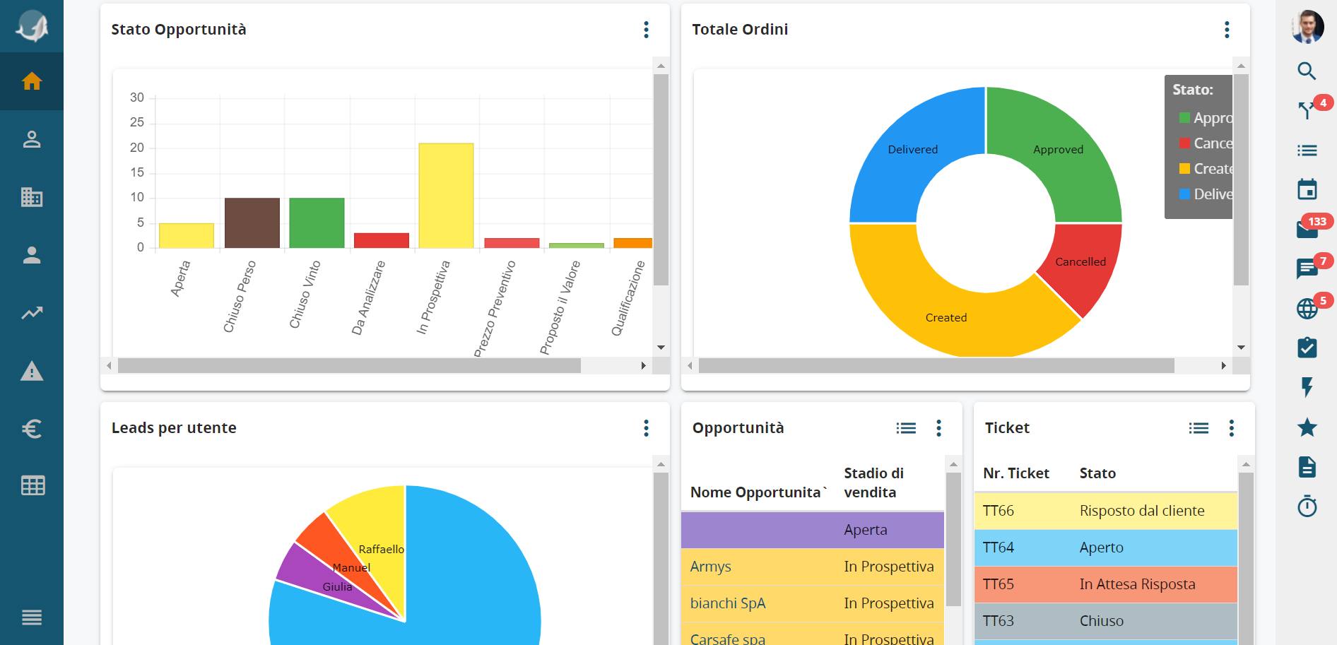1337x645 pixels.
Task: Open the companies building icon
Action: click(x=31, y=197)
